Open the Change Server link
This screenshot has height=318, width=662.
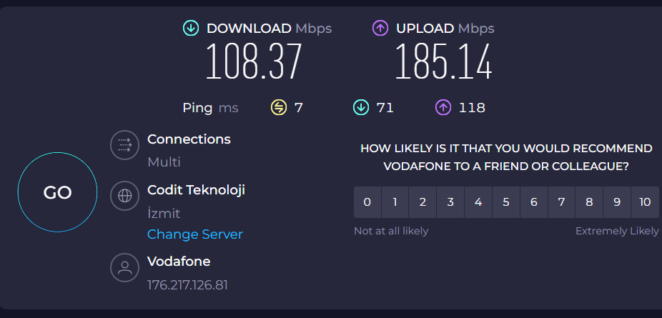(x=195, y=234)
